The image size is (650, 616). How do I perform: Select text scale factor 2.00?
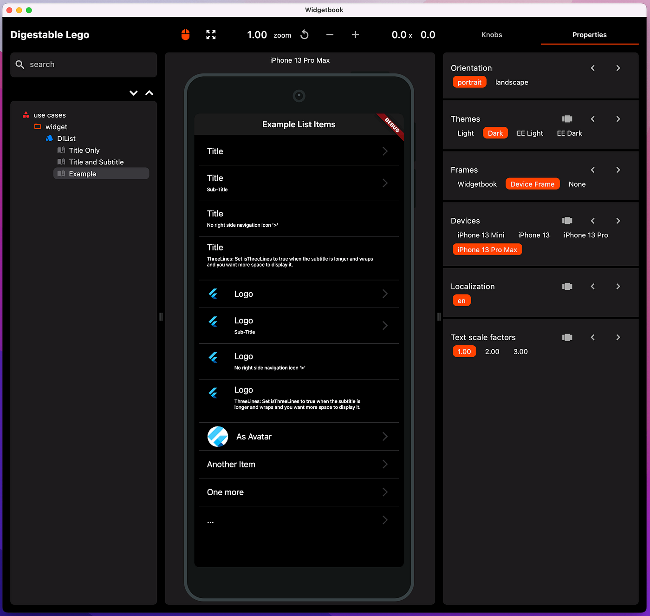pyautogui.click(x=492, y=351)
